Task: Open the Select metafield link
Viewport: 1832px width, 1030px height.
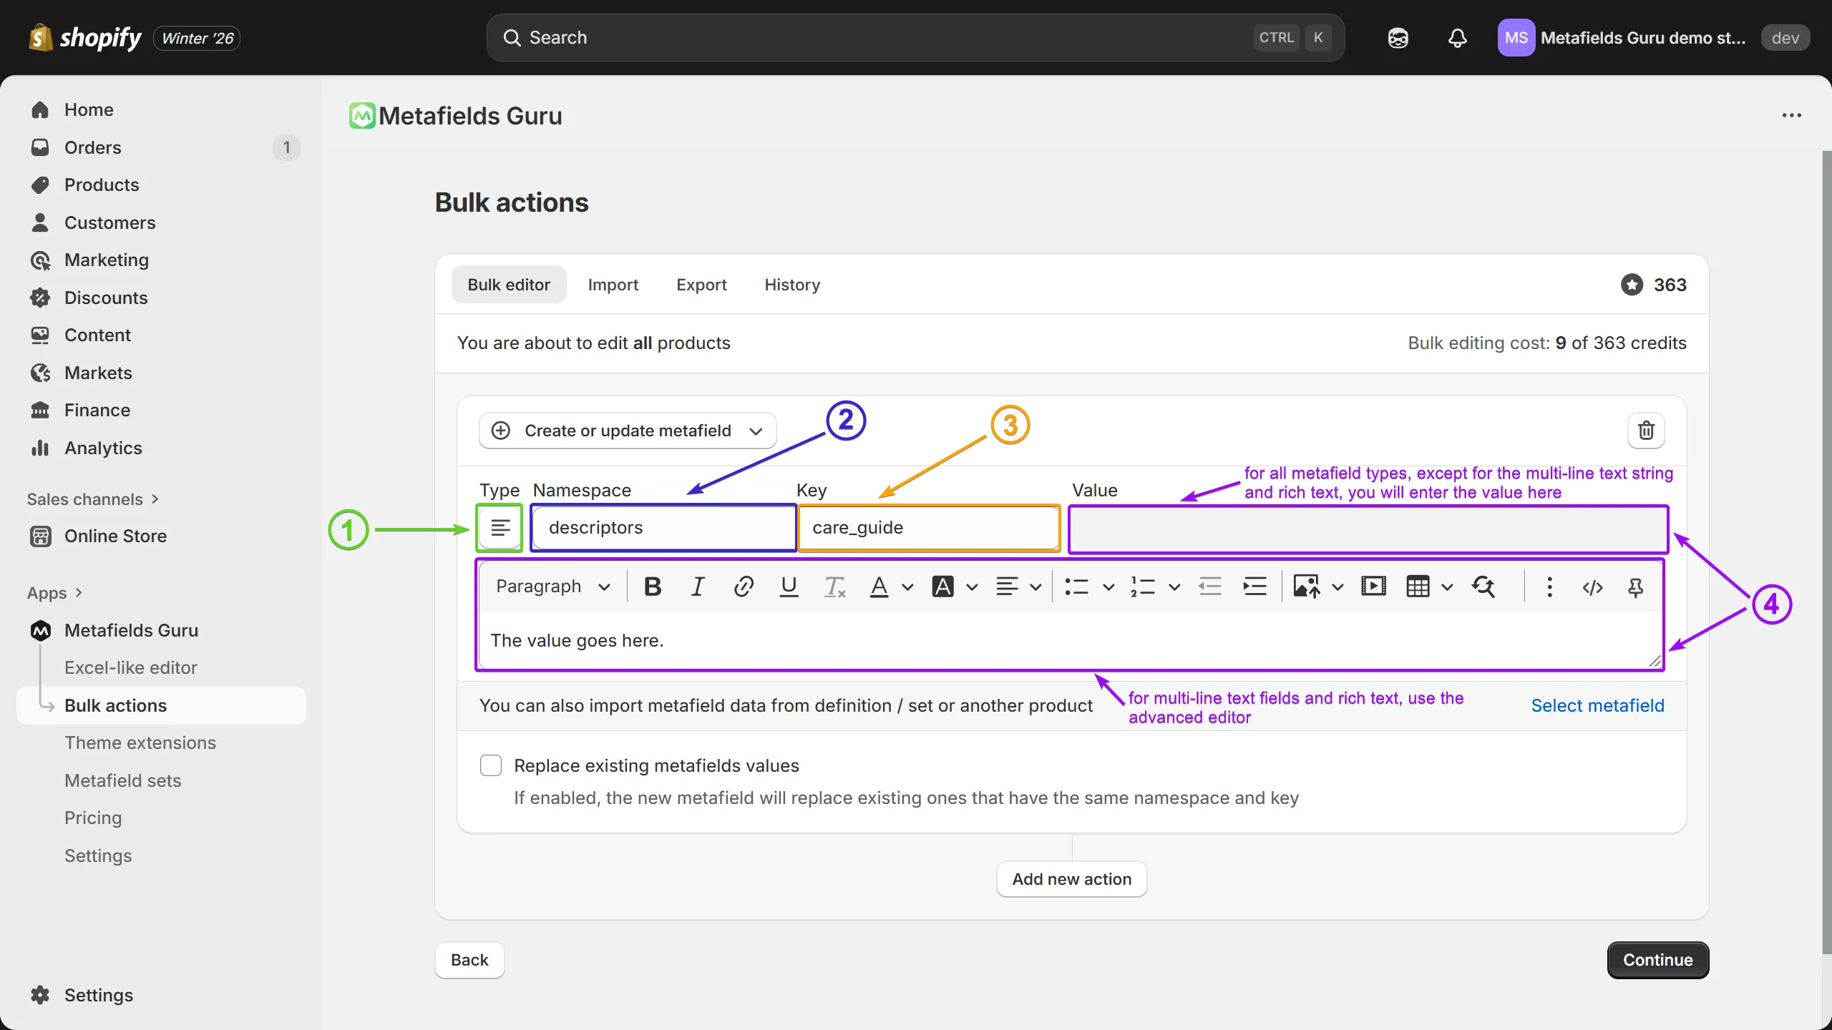Action: [x=1597, y=705]
